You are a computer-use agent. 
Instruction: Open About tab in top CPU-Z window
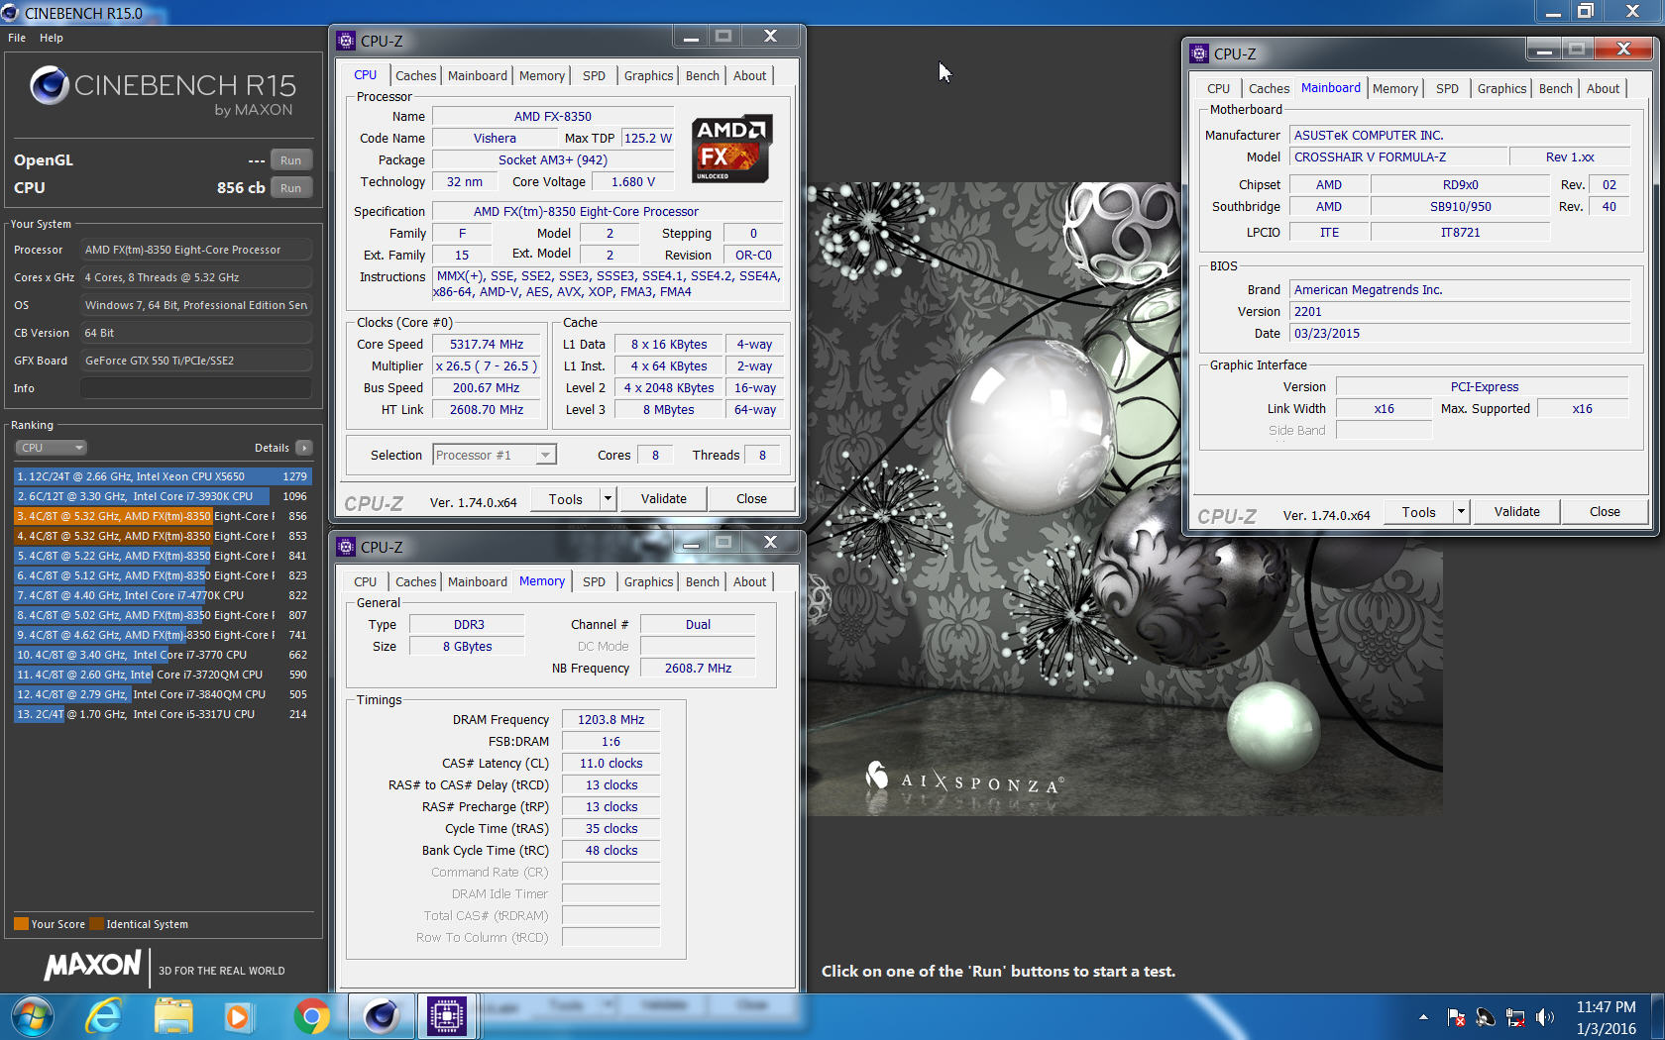pos(750,75)
